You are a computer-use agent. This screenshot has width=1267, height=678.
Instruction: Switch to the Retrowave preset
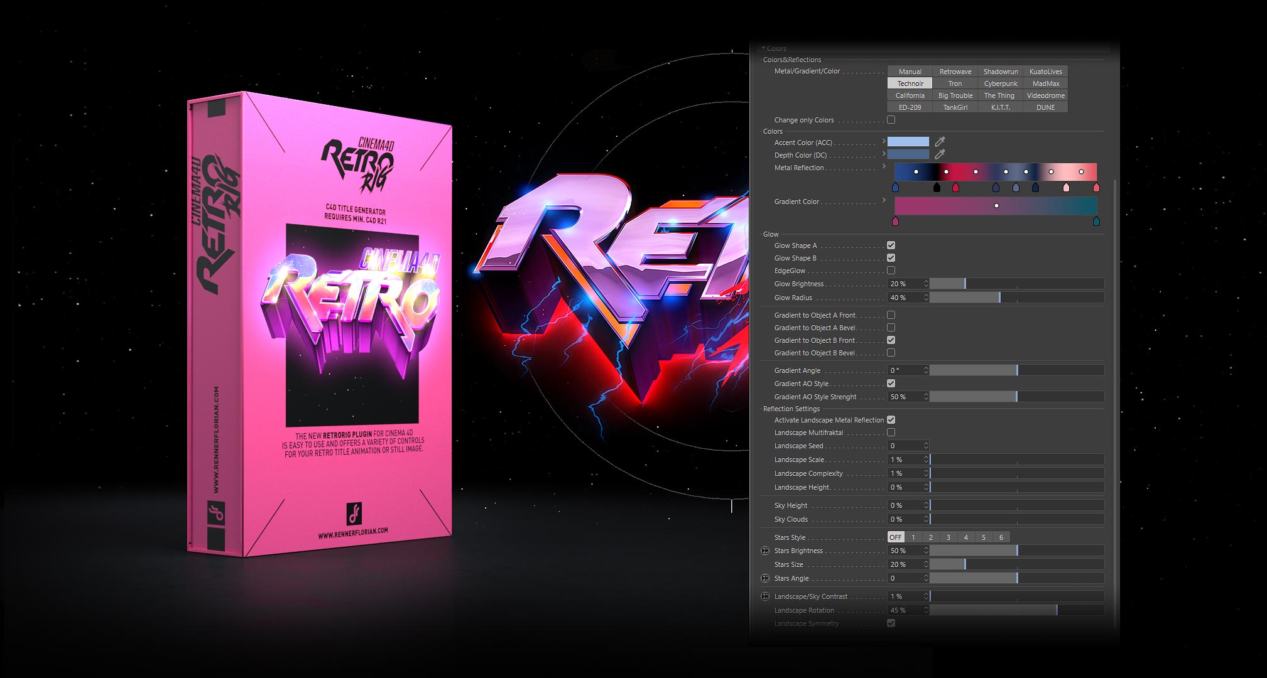coord(955,71)
